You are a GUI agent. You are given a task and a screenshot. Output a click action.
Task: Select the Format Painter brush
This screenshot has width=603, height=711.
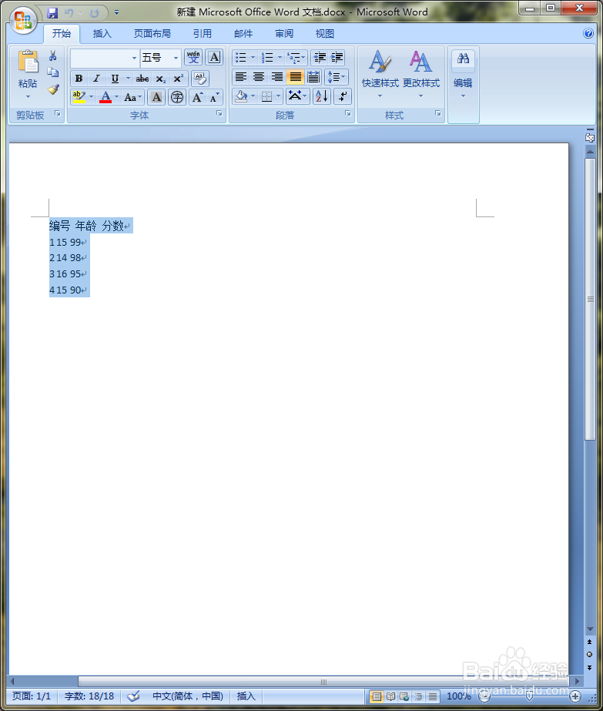[53, 89]
